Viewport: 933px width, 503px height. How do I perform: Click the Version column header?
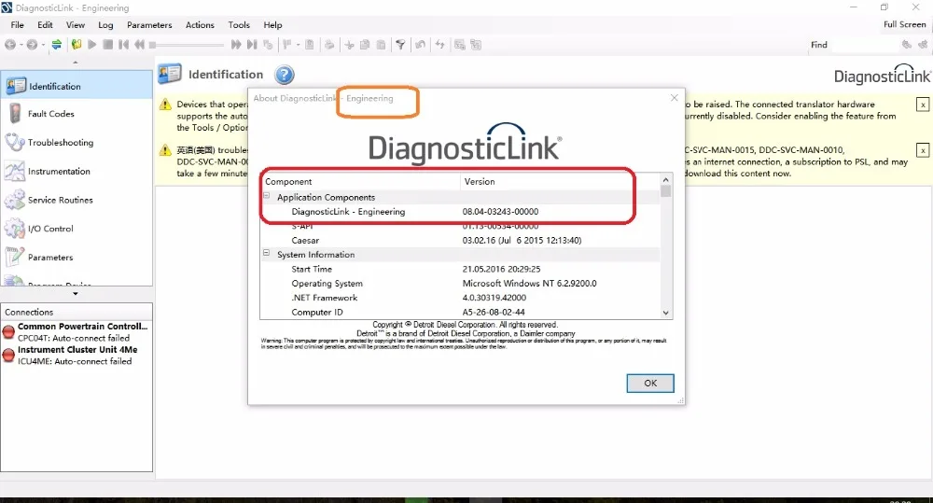(559, 182)
